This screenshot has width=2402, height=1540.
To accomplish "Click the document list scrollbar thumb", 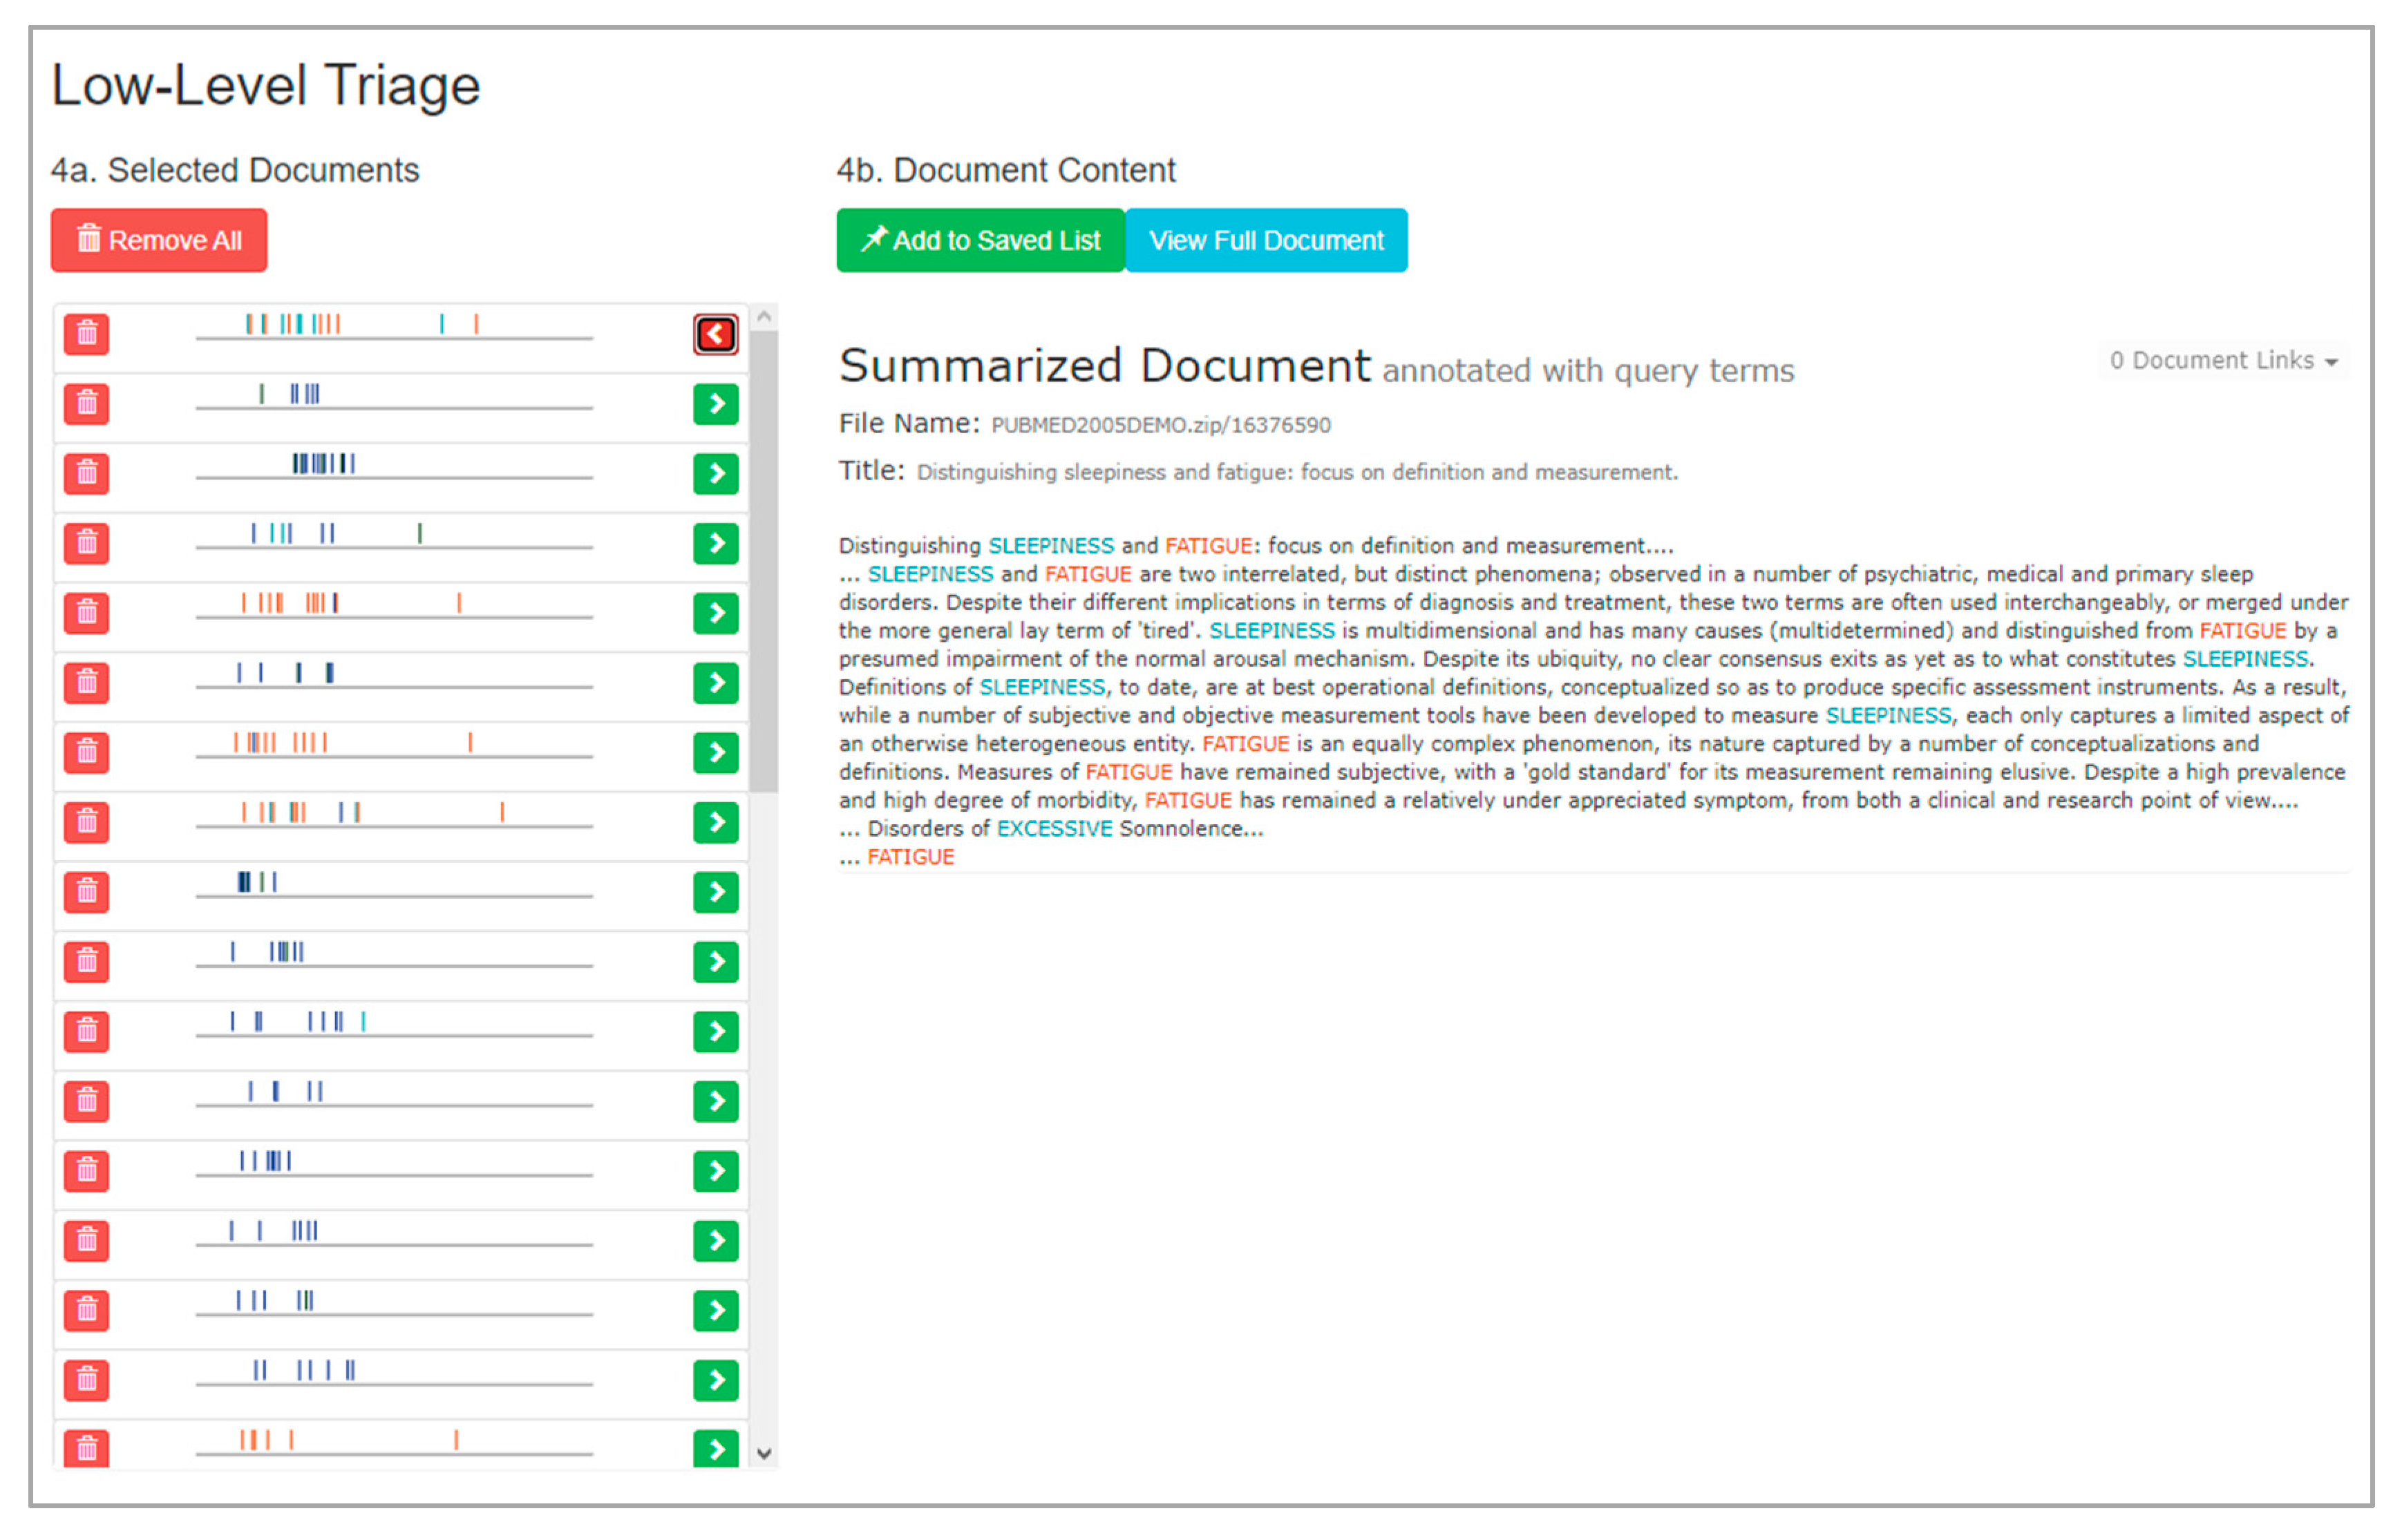I will click(764, 560).
